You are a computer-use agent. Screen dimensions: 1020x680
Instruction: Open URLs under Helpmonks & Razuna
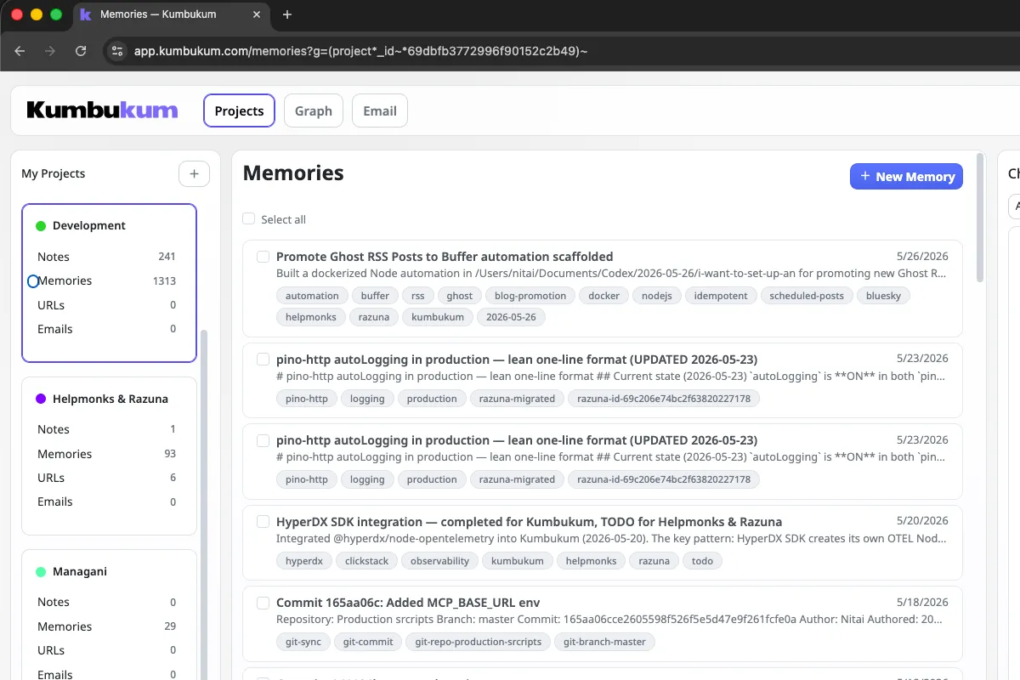tap(107, 478)
